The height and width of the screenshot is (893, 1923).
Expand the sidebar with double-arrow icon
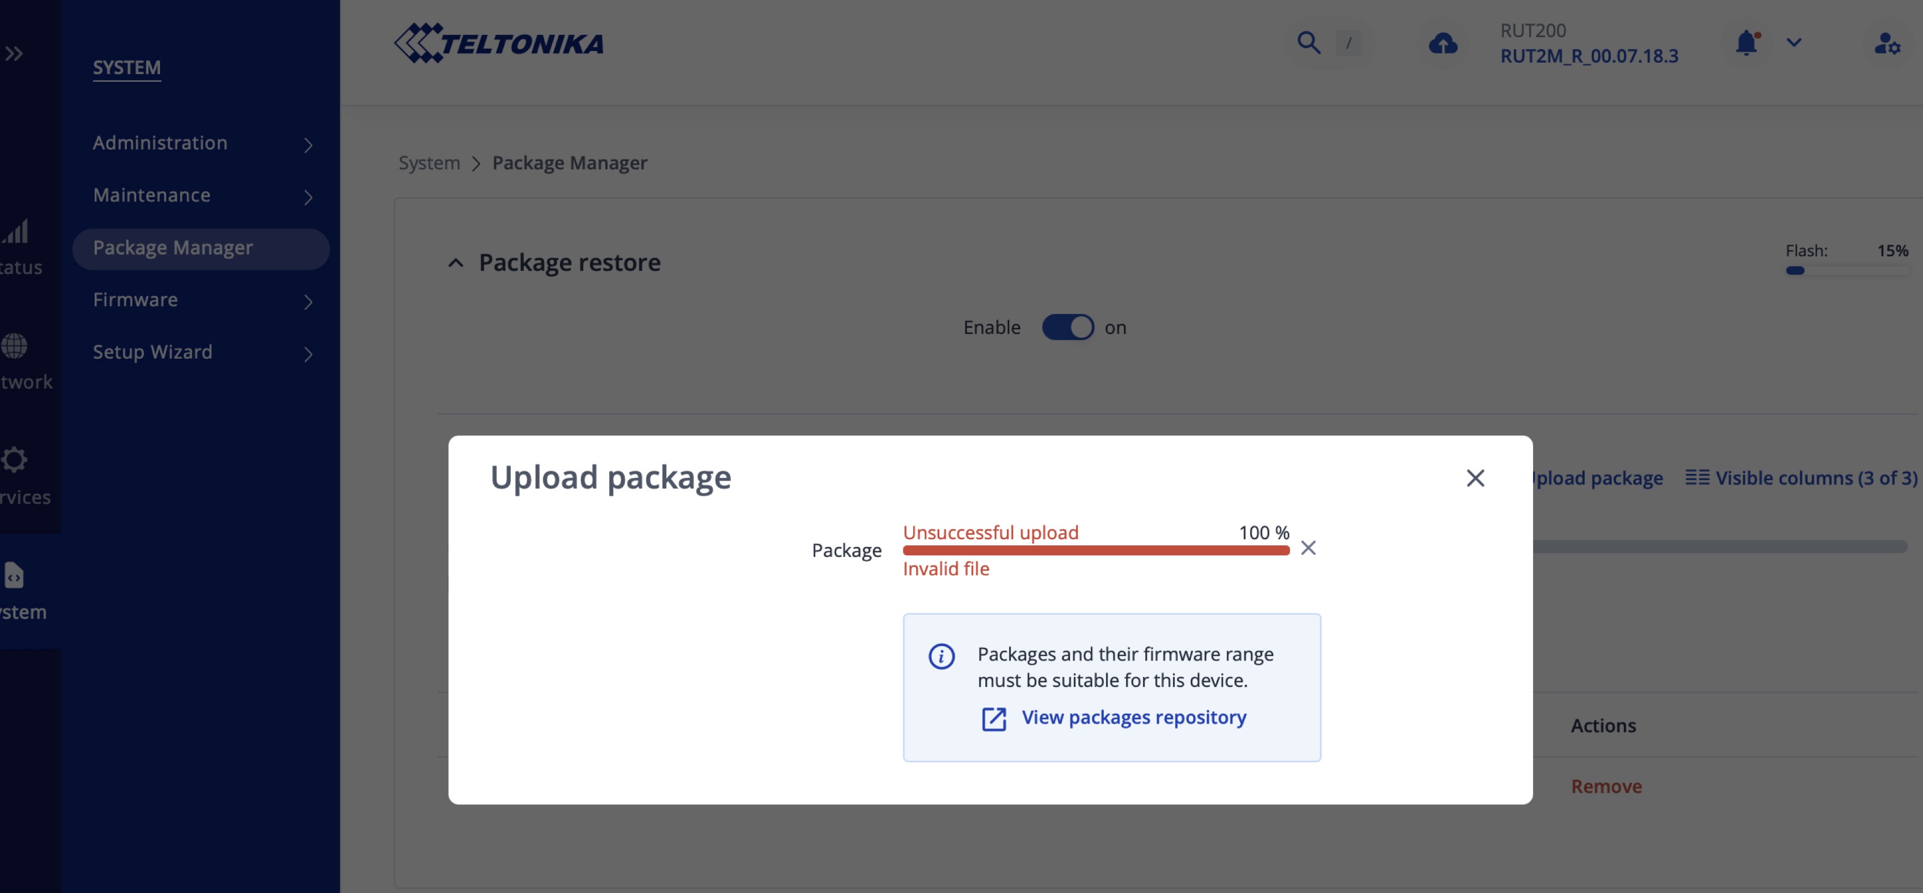point(14,54)
